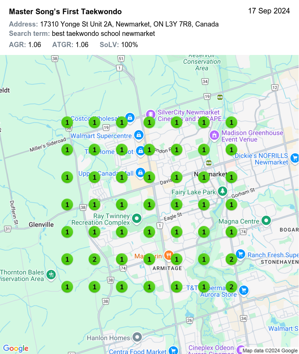Image resolution: width=299 pixels, height=354 pixels.
Task: Select the route 26 highway shield
Action: 190,320
